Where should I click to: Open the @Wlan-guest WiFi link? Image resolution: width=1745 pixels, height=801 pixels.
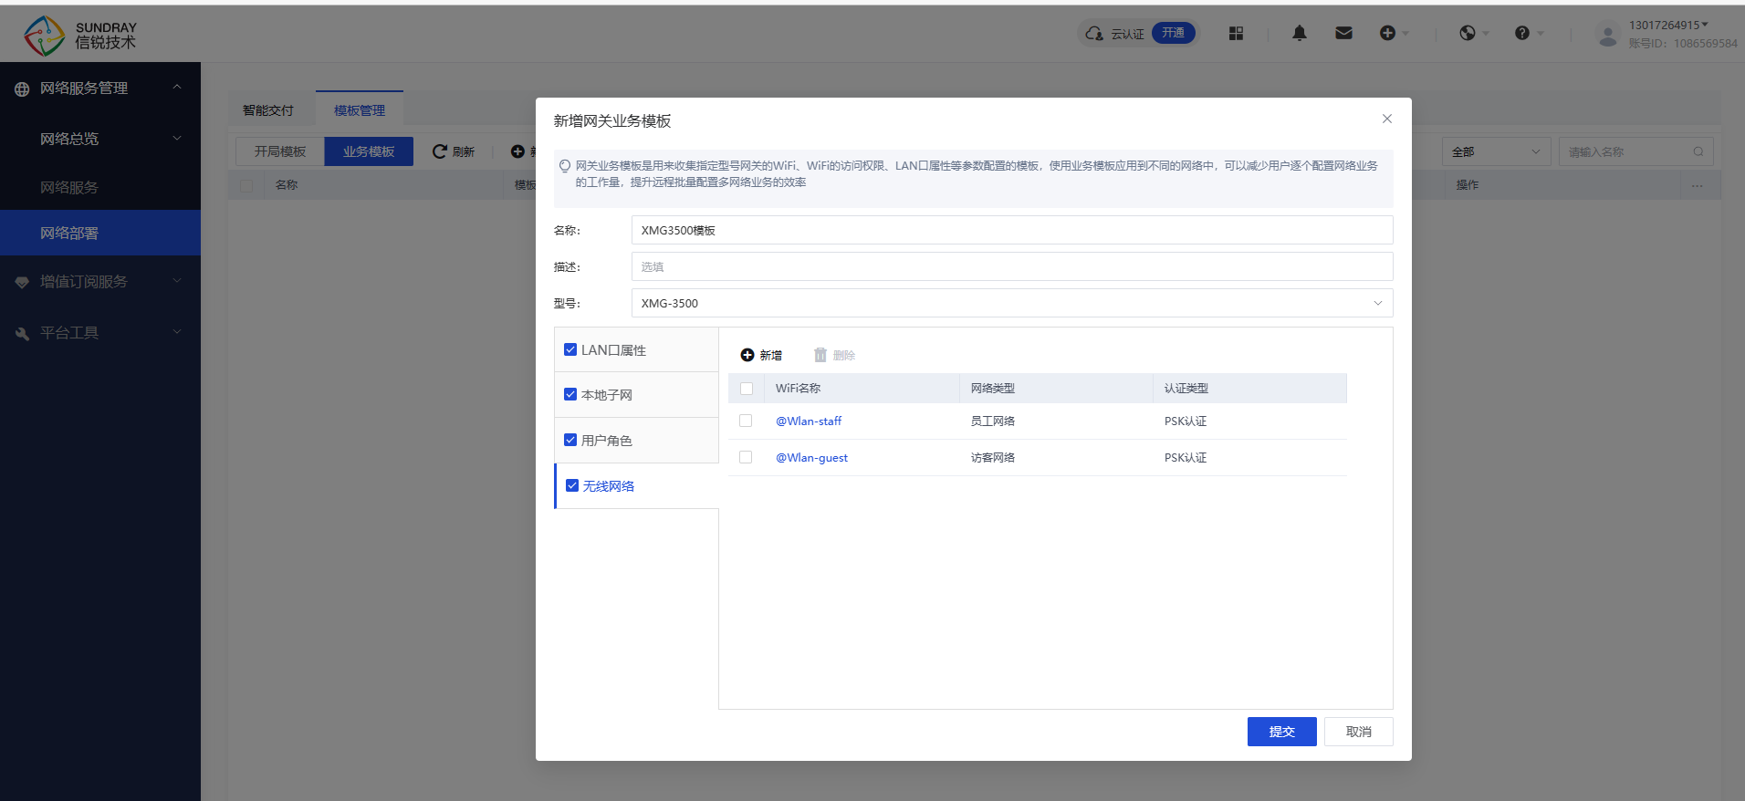pos(811,457)
